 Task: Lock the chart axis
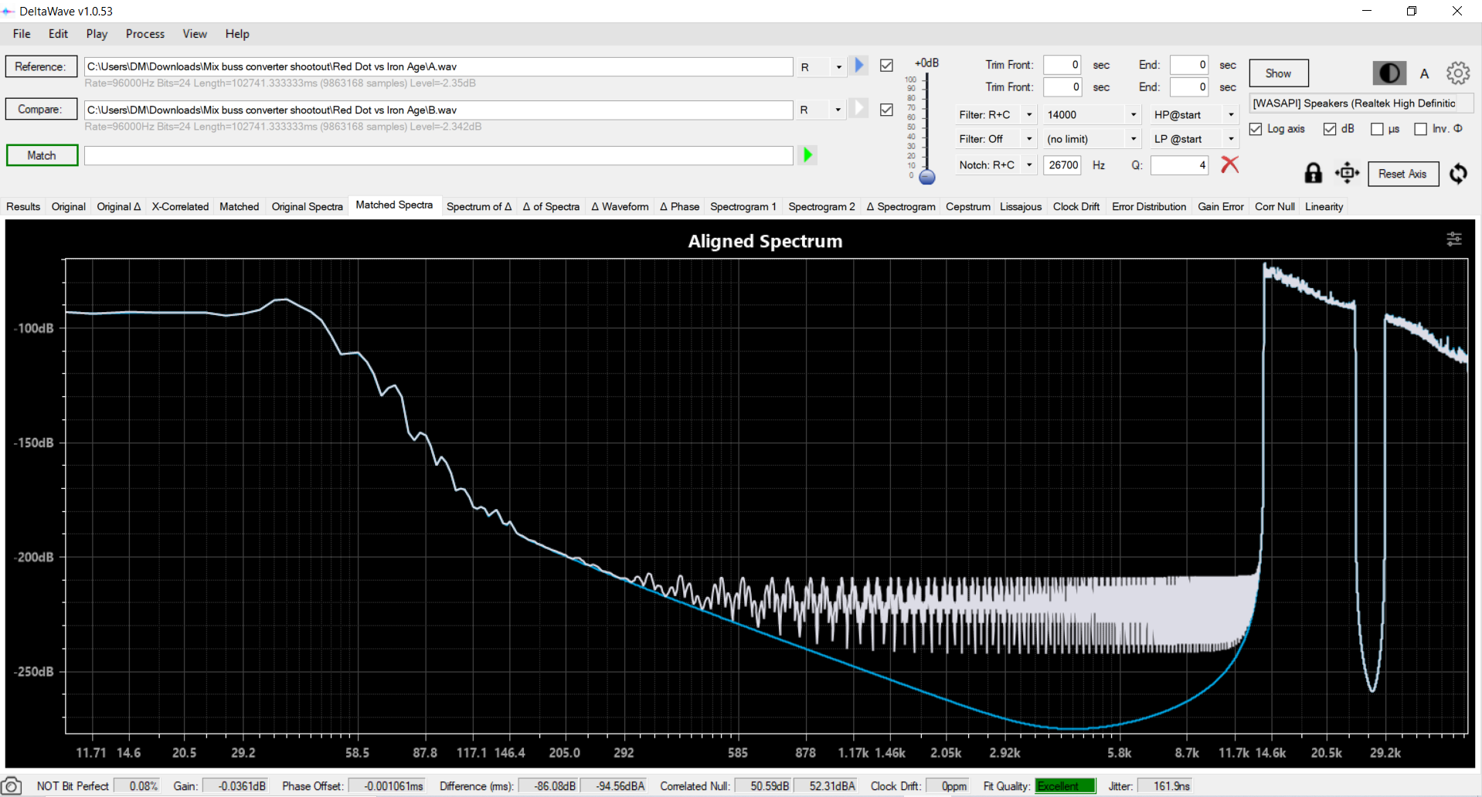coord(1313,173)
